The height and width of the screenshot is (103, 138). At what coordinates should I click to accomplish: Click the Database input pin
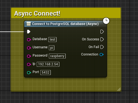29,40
